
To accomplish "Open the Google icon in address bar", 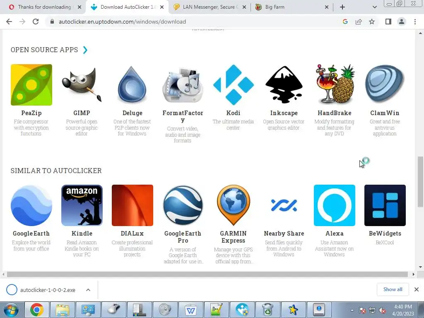I will coord(345,22).
